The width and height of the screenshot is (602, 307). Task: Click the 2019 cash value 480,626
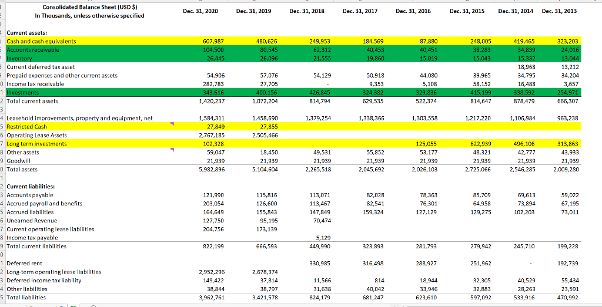(266, 42)
